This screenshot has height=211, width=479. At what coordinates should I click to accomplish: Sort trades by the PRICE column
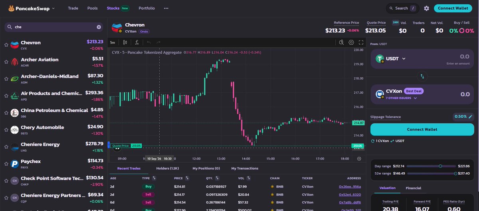click(186, 178)
